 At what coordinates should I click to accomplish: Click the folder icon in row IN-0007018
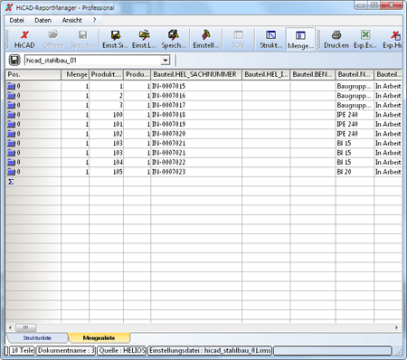[11, 115]
